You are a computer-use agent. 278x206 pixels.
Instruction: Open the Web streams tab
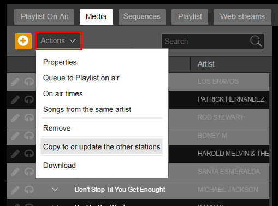[x=242, y=16]
